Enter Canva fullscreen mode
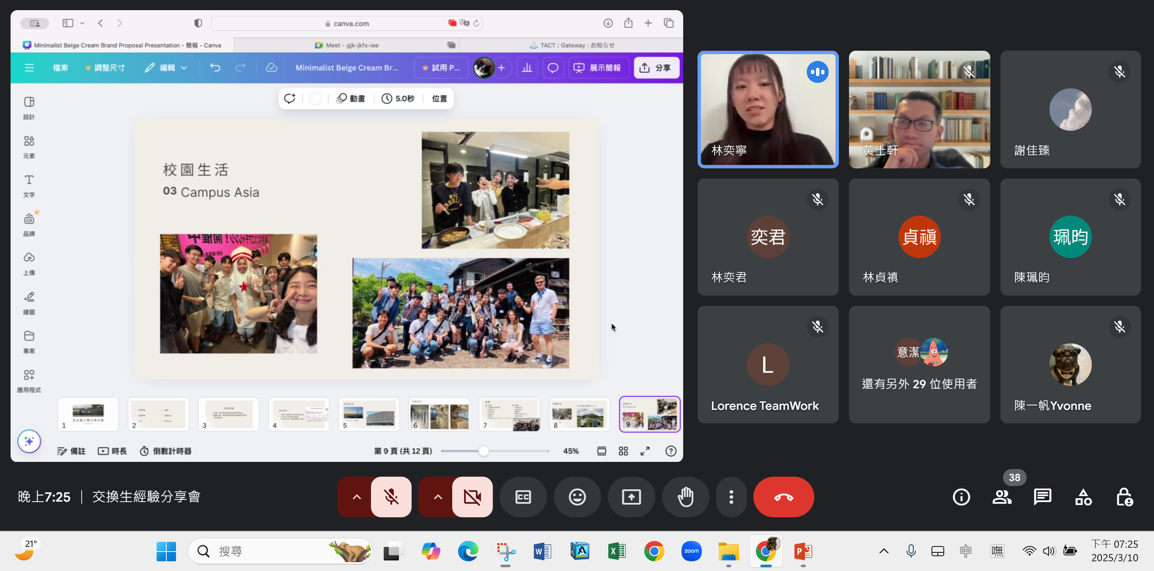1154x571 pixels. (645, 451)
